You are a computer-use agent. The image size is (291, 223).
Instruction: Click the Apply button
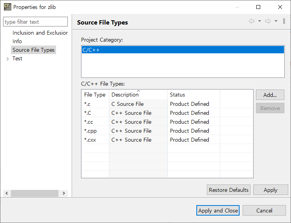(x=270, y=190)
